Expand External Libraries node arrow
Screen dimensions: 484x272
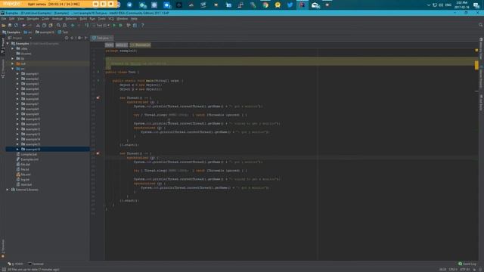[8, 190]
